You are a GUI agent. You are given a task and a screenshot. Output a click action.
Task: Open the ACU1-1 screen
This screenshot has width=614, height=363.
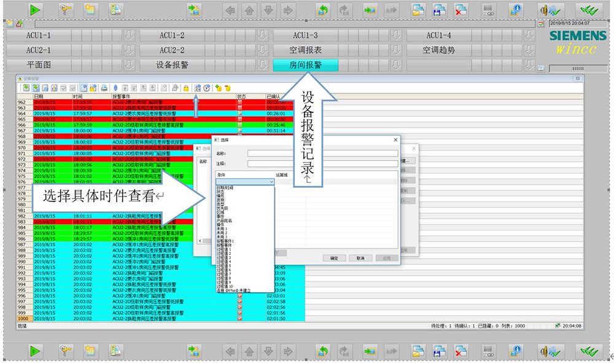click(x=38, y=35)
